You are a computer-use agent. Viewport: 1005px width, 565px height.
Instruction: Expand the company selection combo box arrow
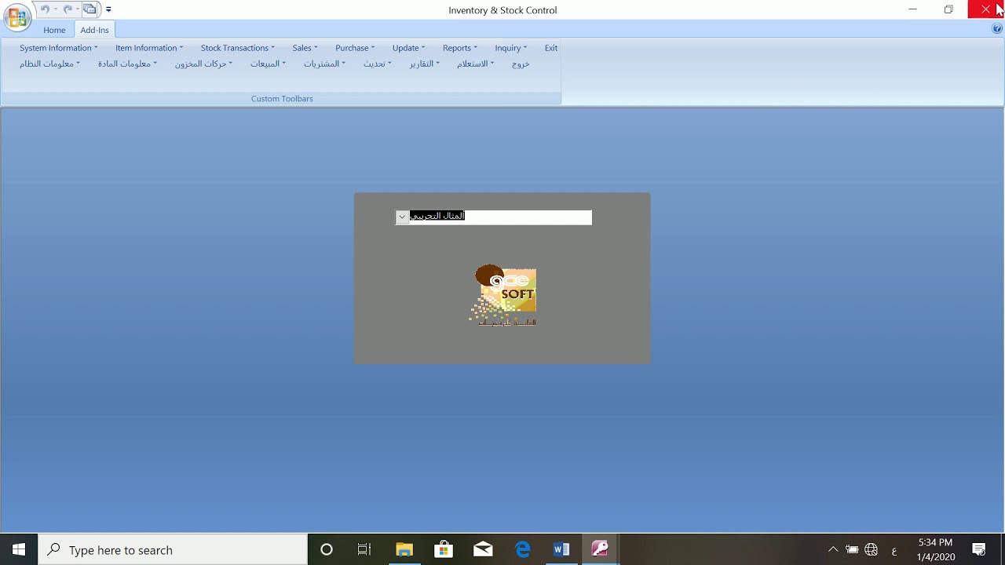coord(402,217)
